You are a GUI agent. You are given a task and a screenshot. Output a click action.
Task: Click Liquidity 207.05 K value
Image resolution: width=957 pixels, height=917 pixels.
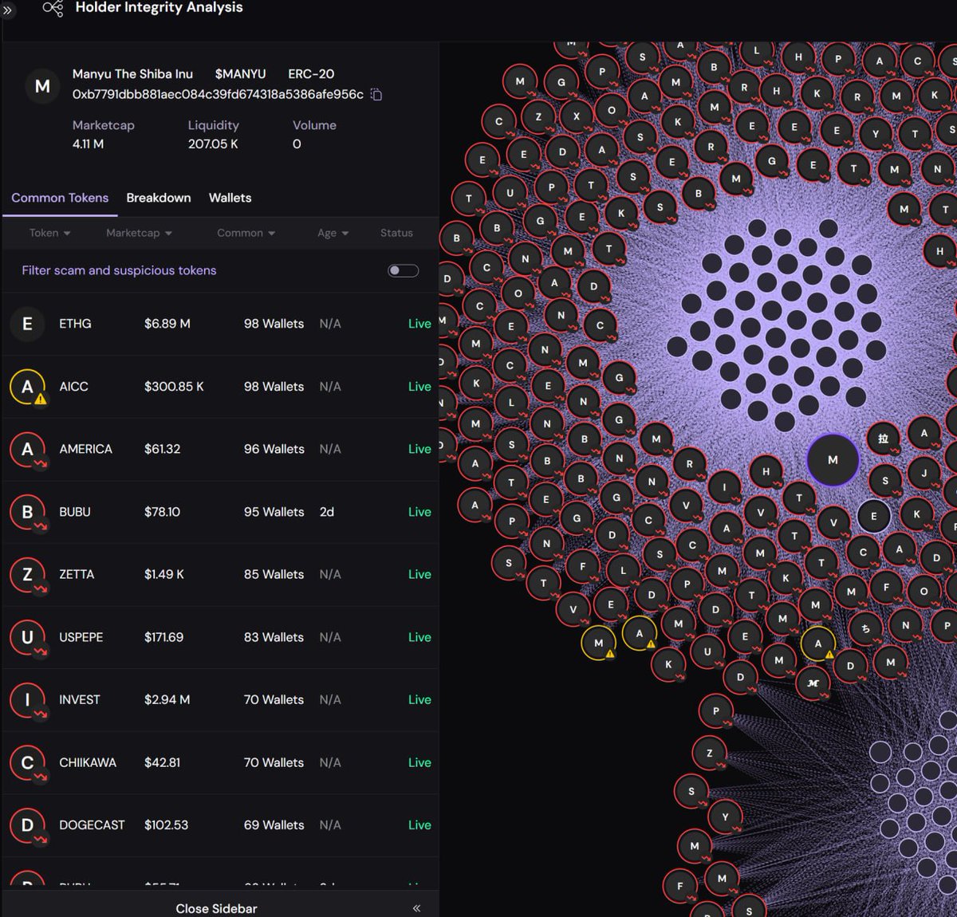pyautogui.click(x=213, y=144)
